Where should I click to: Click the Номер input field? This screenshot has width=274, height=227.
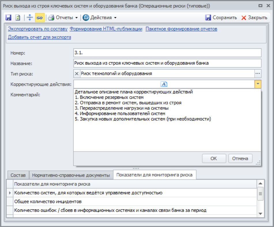point(167,53)
